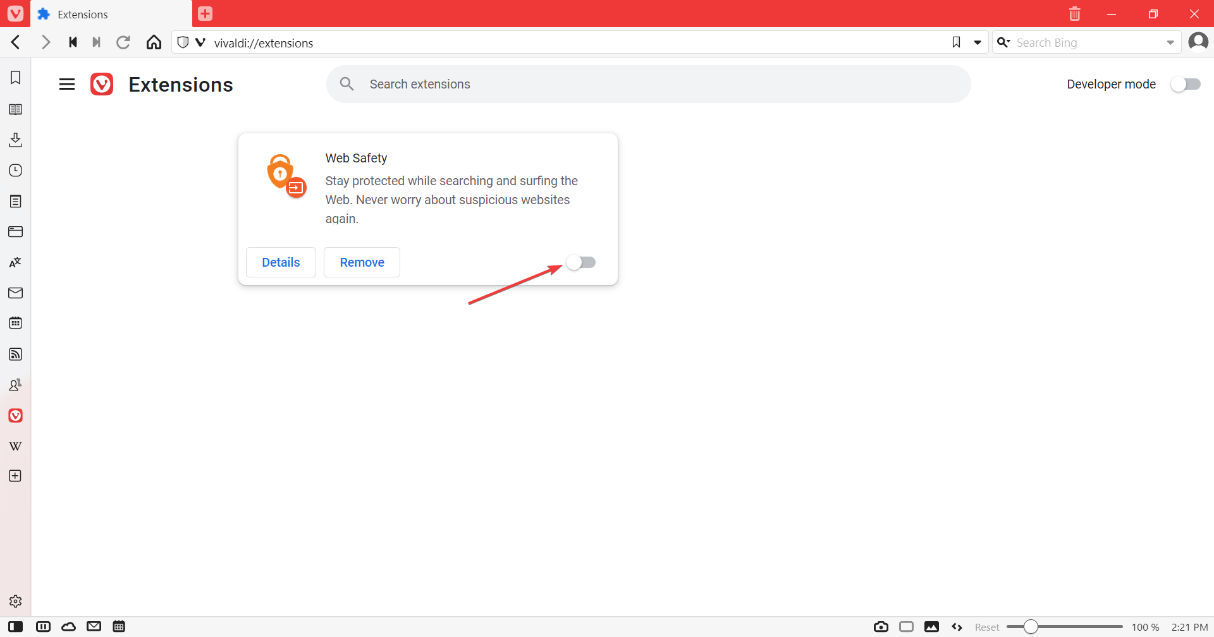
Task: Open closed tabs trash can
Action: (1074, 13)
